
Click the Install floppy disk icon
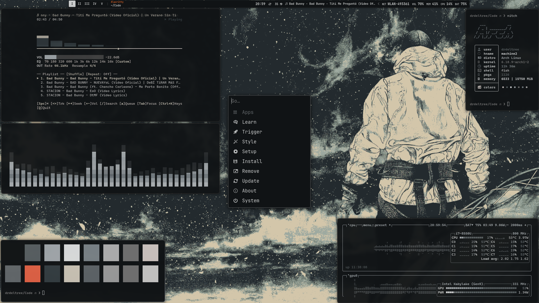click(236, 161)
